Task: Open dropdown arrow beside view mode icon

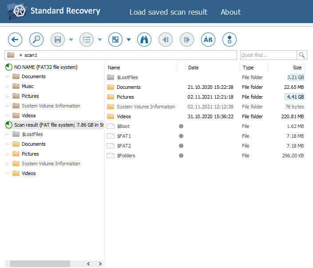Action: click(x=129, y=40)
